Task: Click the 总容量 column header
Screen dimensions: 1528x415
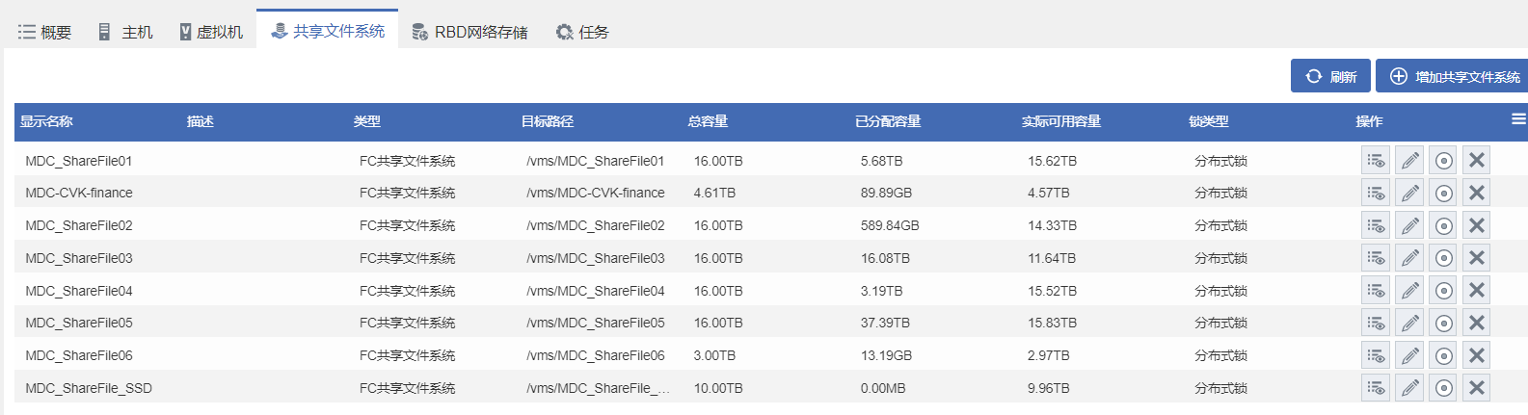Action: pos(708,121)
